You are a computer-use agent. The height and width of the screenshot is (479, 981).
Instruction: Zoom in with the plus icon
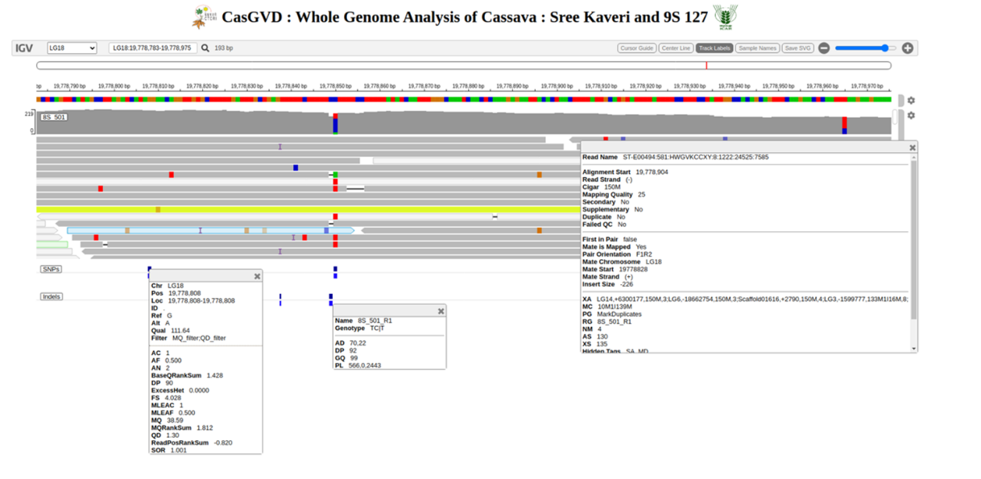click(x=908, y=48)
